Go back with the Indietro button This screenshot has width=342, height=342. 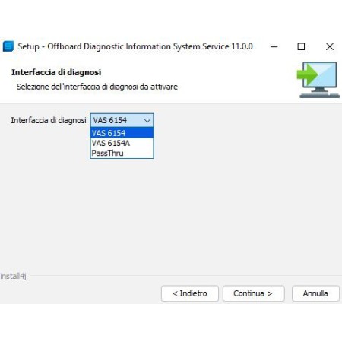click(x=190, y=293)
